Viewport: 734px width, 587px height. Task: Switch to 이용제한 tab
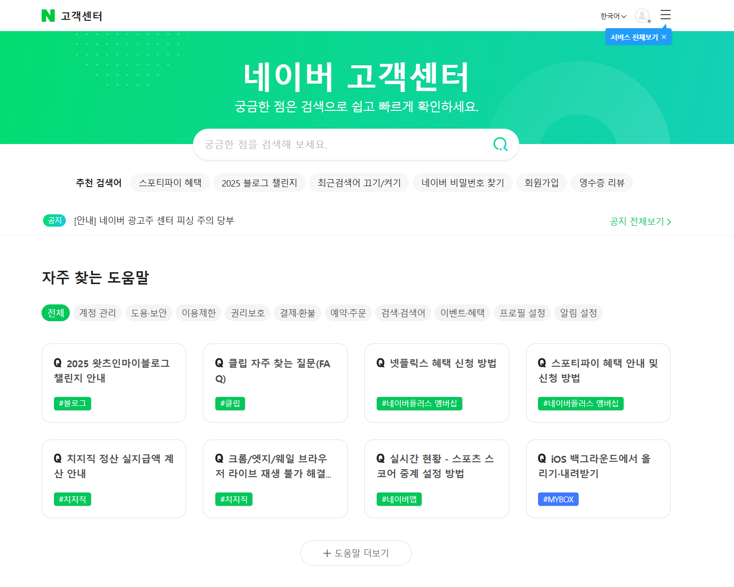pyautogui.click(x=199, y=313)
